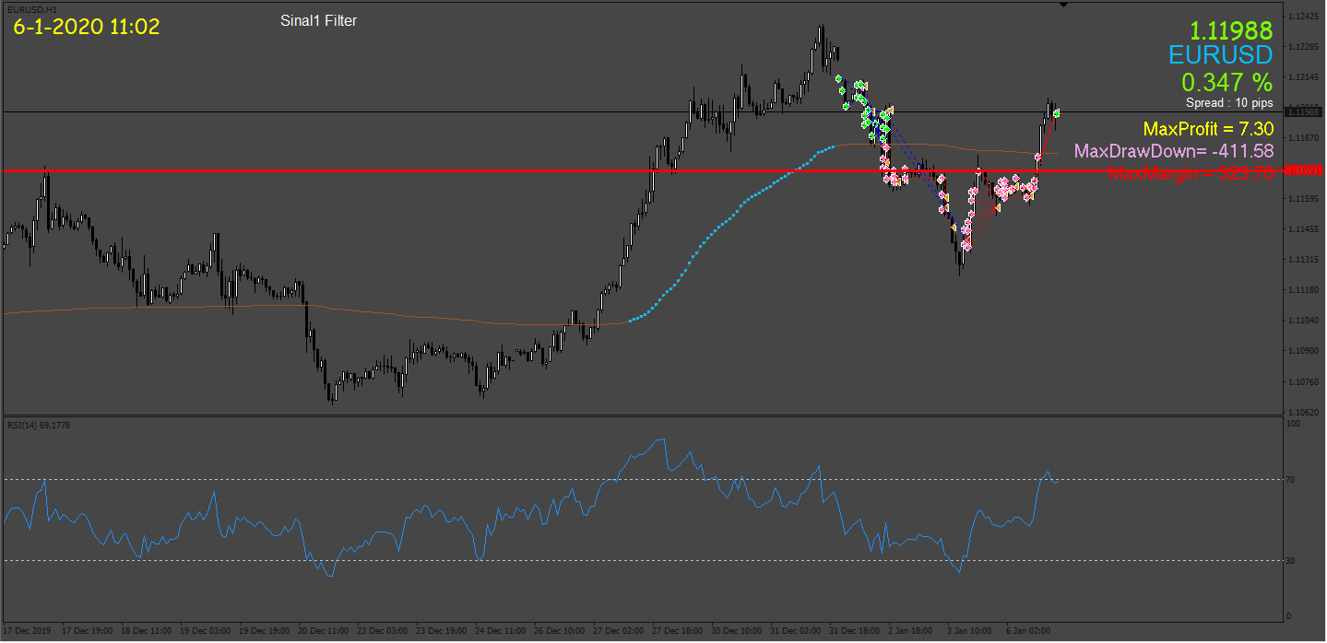Click the large green 1.11988 price label

click(x=1230, y=29)
